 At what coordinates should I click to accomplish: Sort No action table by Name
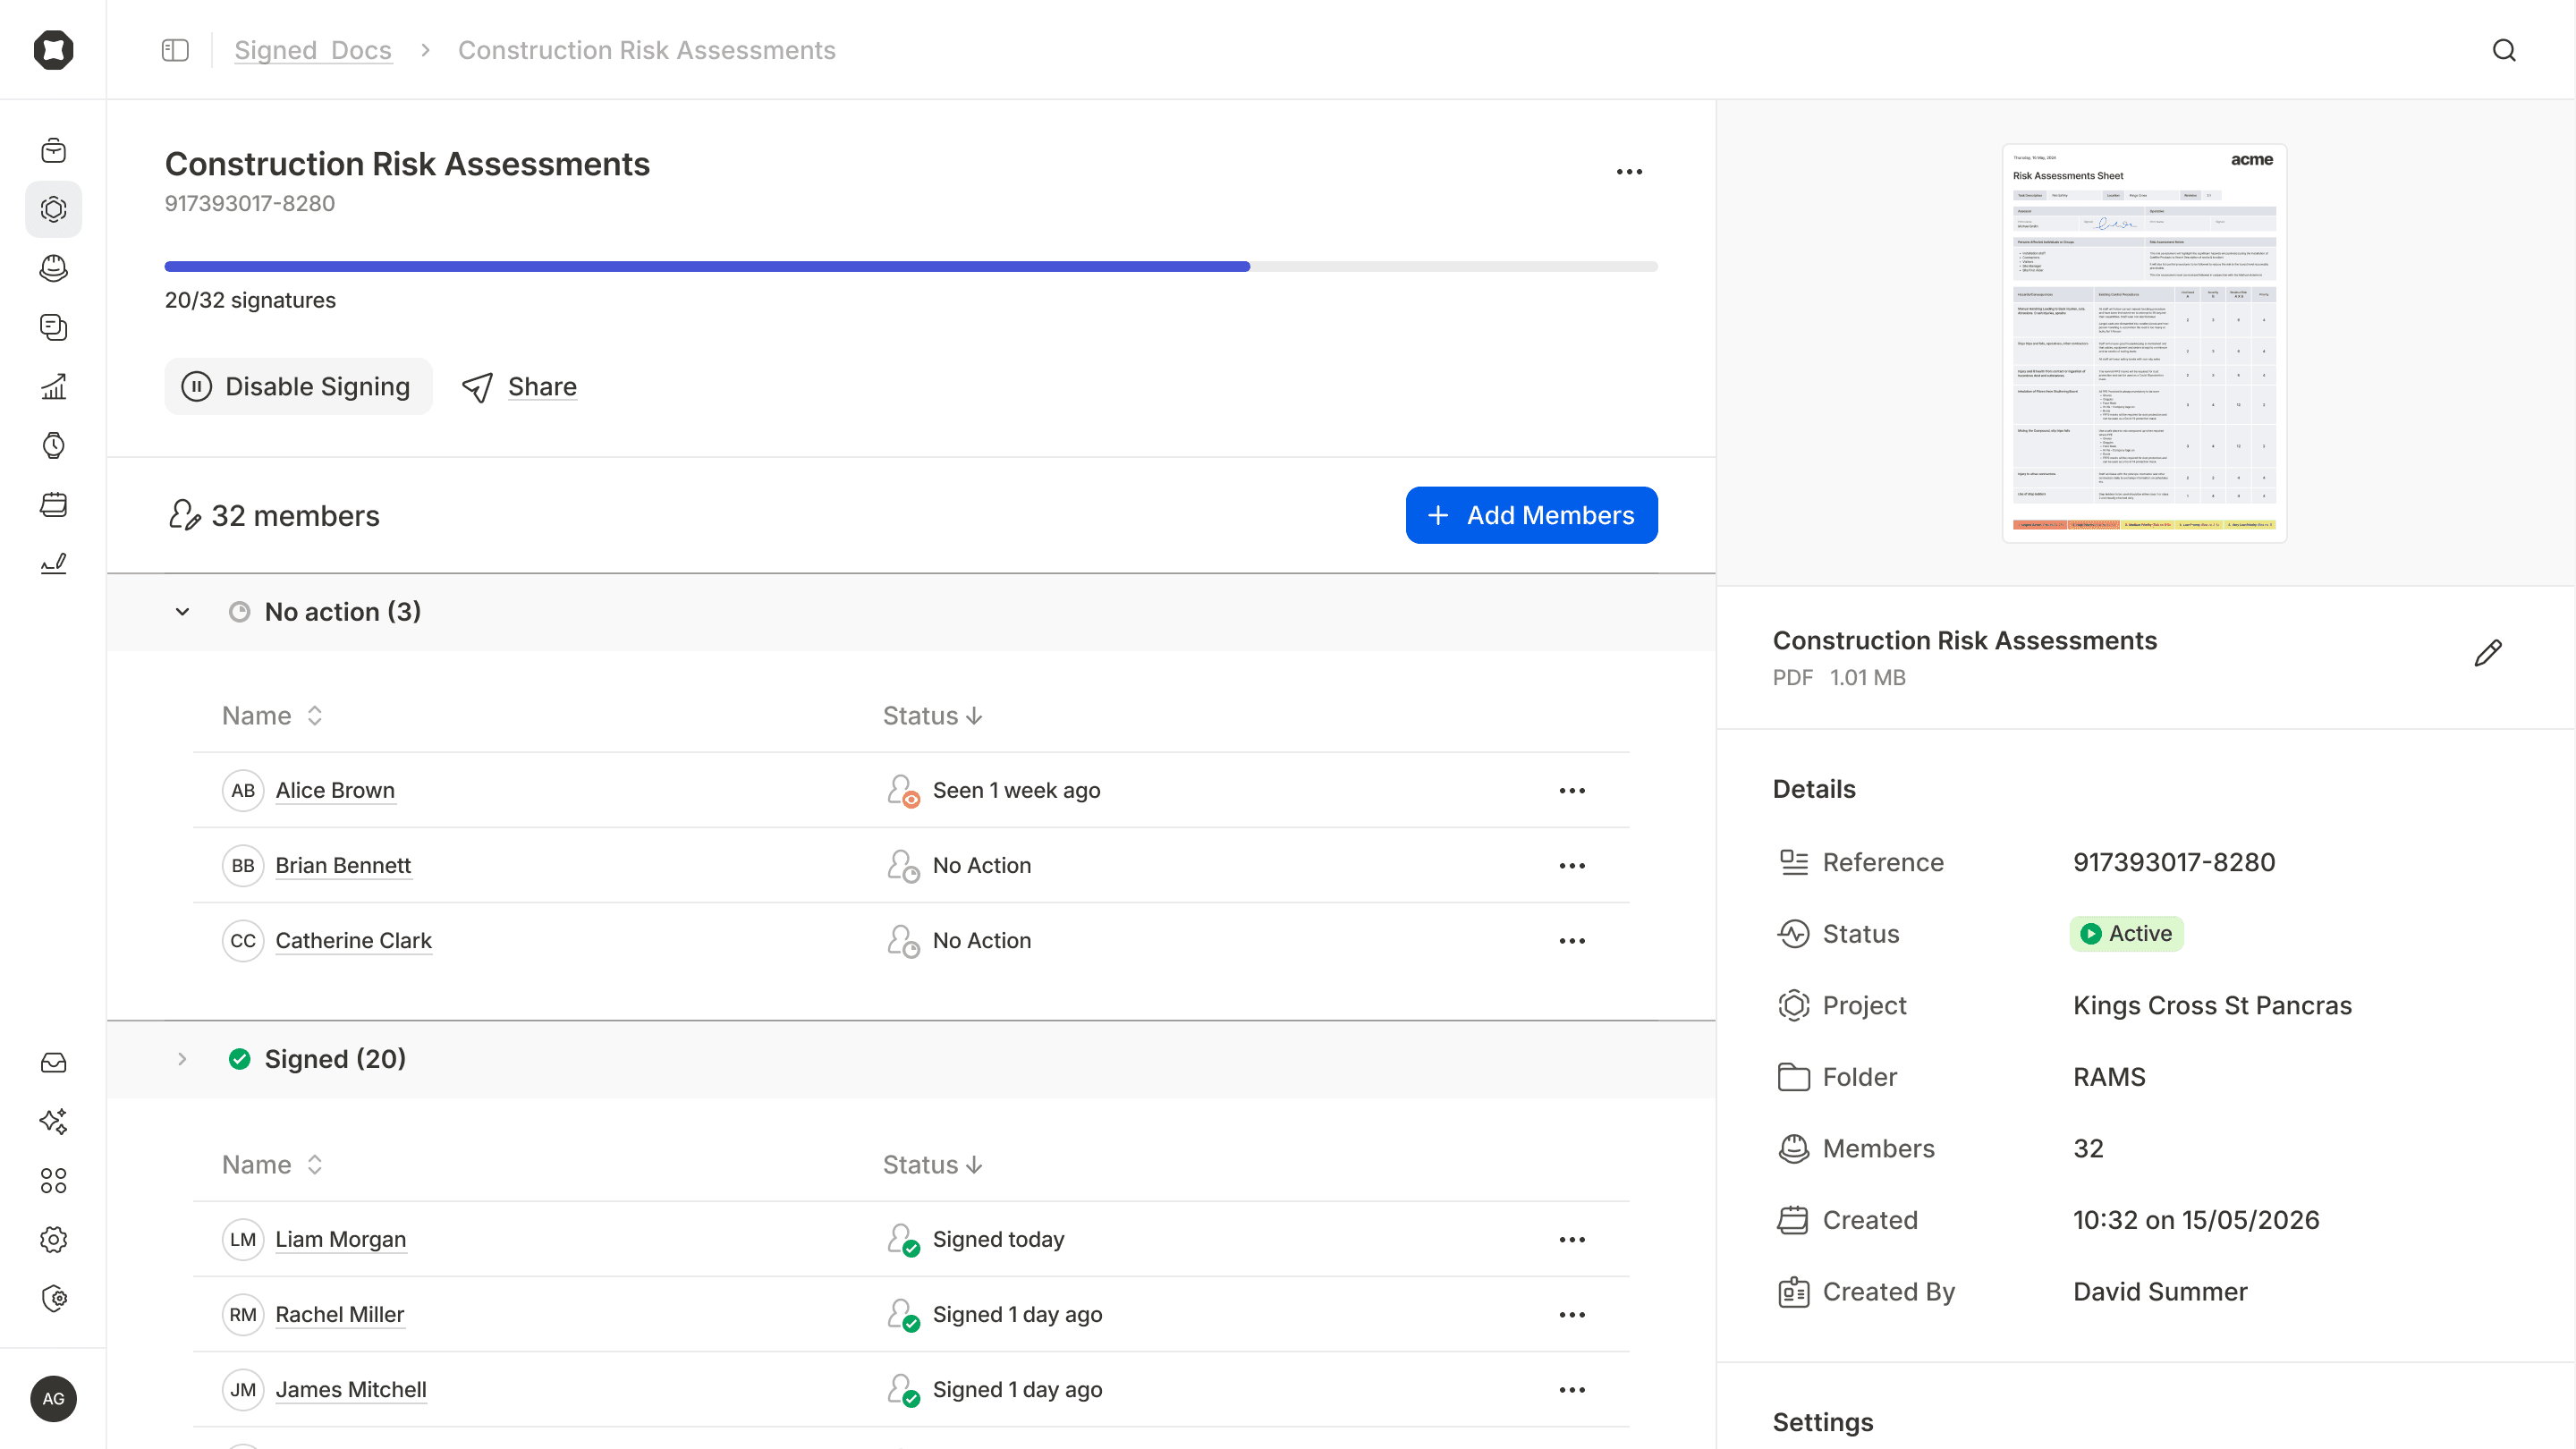[272, 715]
